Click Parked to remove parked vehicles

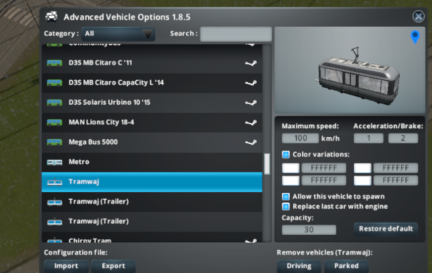pos(346,266)
